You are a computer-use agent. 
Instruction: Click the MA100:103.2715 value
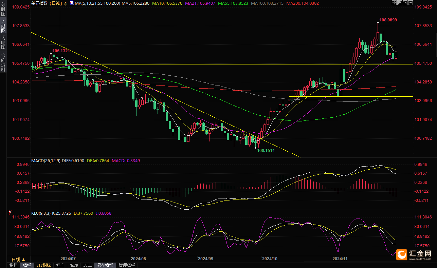[x=267, y=3]
